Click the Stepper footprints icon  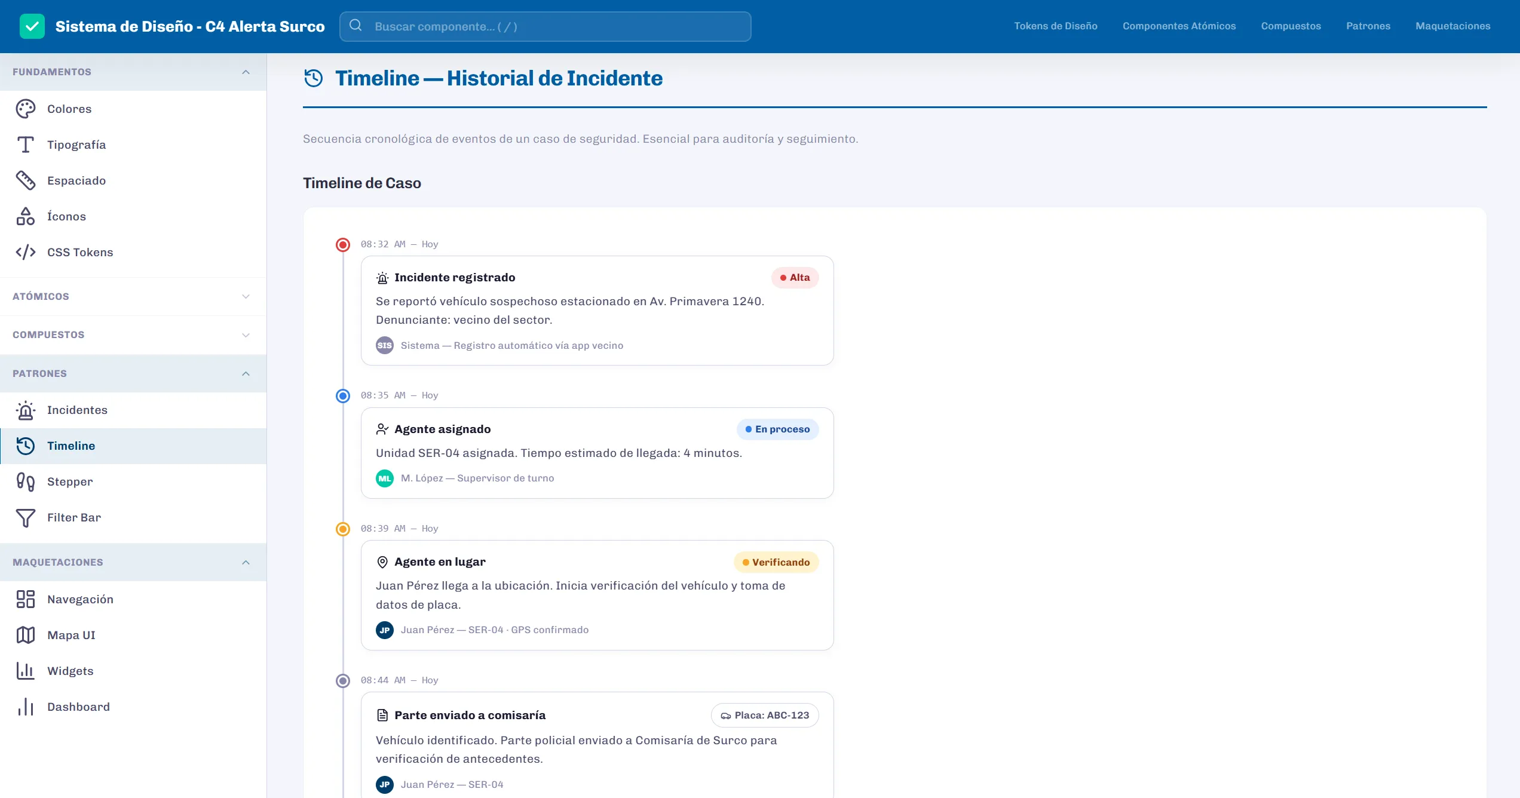[x=26, y=481]
